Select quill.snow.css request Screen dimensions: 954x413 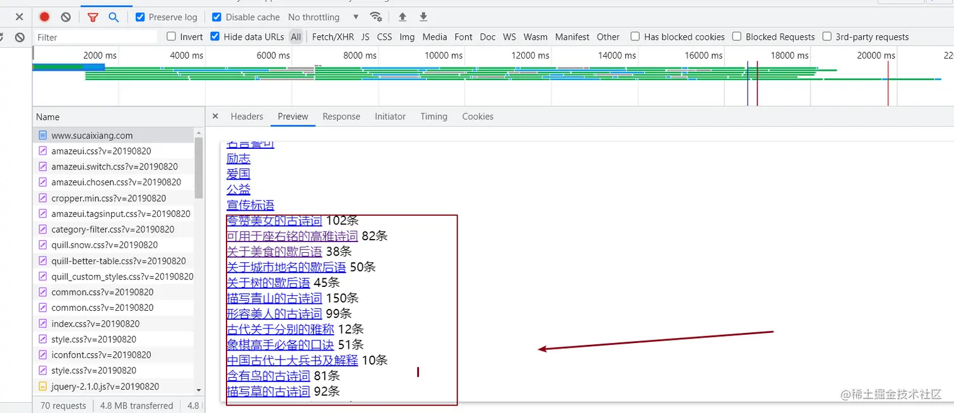pyautogui.click(x=114, y=245)
